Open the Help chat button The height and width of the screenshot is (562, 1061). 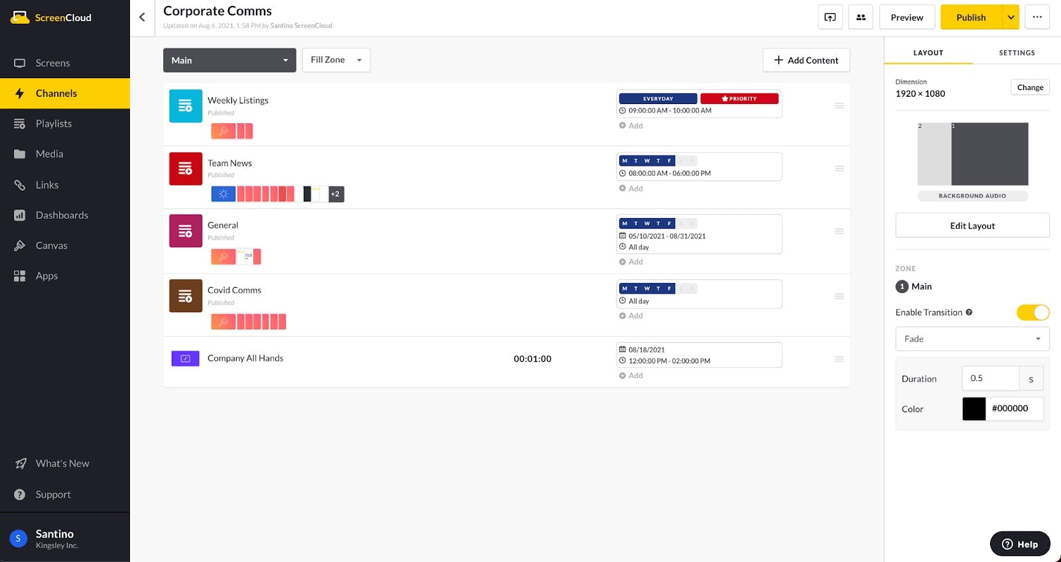1020,544
